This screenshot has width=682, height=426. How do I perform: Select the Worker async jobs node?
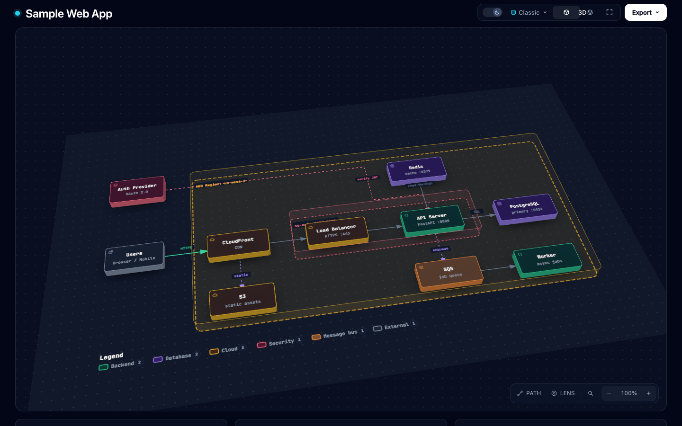coord(547,259)
